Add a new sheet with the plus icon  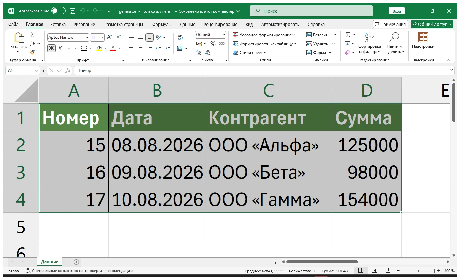point(76,262)
